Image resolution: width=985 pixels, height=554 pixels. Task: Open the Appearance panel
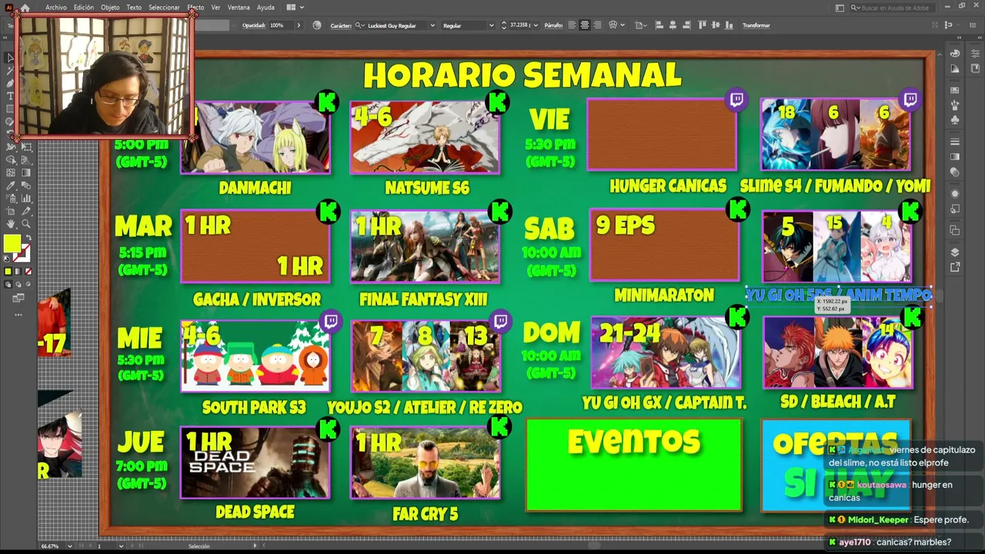955,194
